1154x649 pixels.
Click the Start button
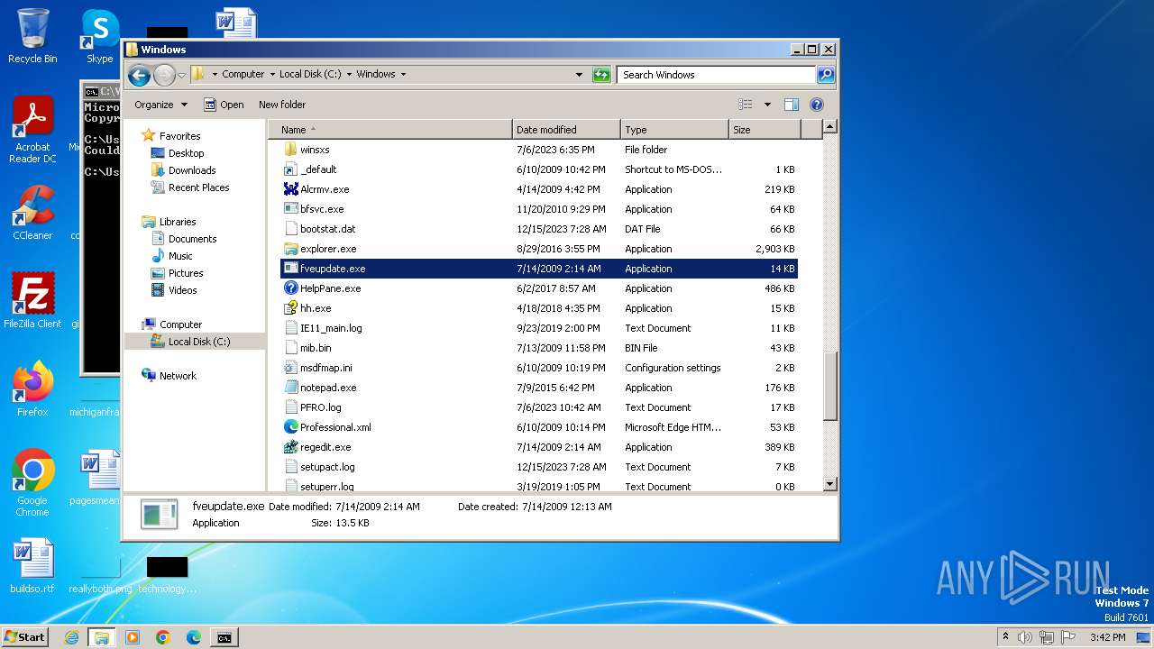[x=24, y=636]
